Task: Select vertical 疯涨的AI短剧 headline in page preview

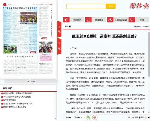Action: coord(51,23)
